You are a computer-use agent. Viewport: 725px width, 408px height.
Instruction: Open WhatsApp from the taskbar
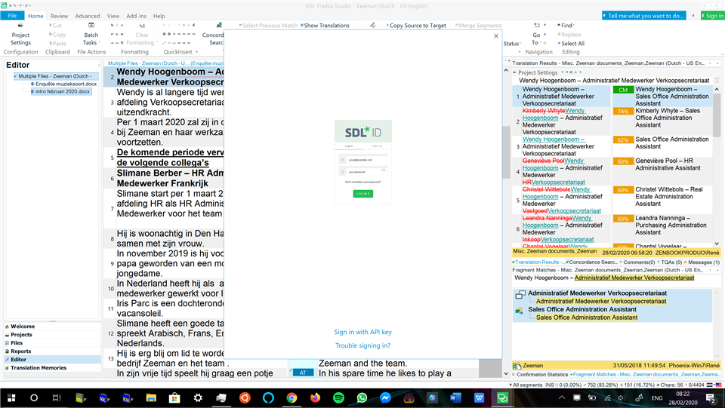(362, 398)
